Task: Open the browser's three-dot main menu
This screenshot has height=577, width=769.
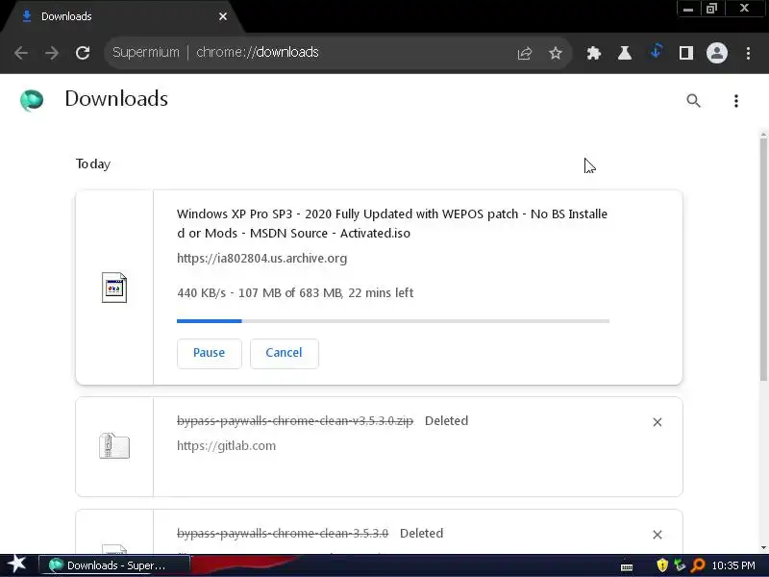Action: point(748,53)
